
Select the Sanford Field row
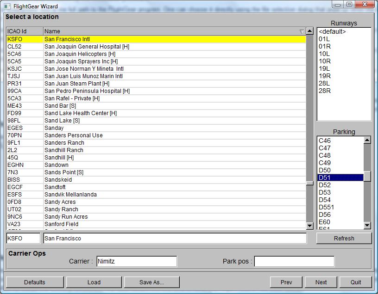(x=156, y=224)
